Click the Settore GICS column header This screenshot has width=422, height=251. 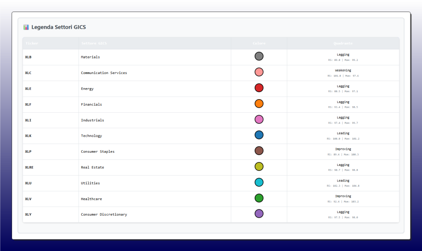click(x=94, y=43)
